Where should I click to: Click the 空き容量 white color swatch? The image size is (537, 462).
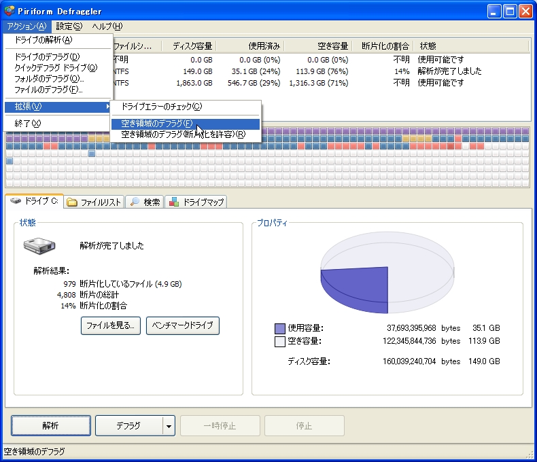280,342
